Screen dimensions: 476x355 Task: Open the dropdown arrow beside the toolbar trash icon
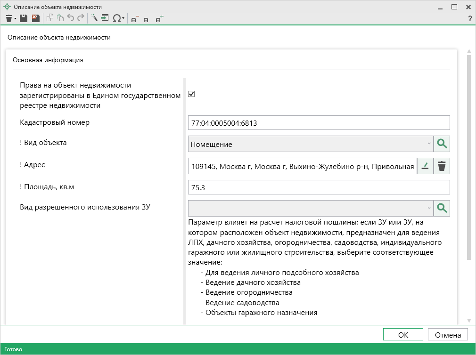click(x=15, y=19)
